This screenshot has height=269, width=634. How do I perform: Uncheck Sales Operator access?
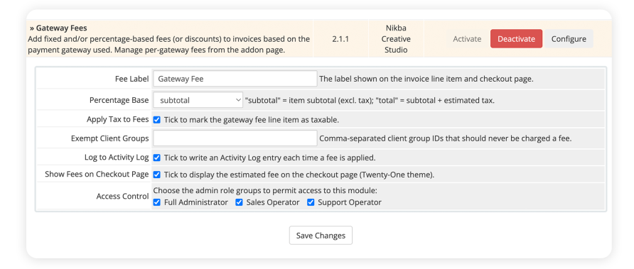(240, 202)
